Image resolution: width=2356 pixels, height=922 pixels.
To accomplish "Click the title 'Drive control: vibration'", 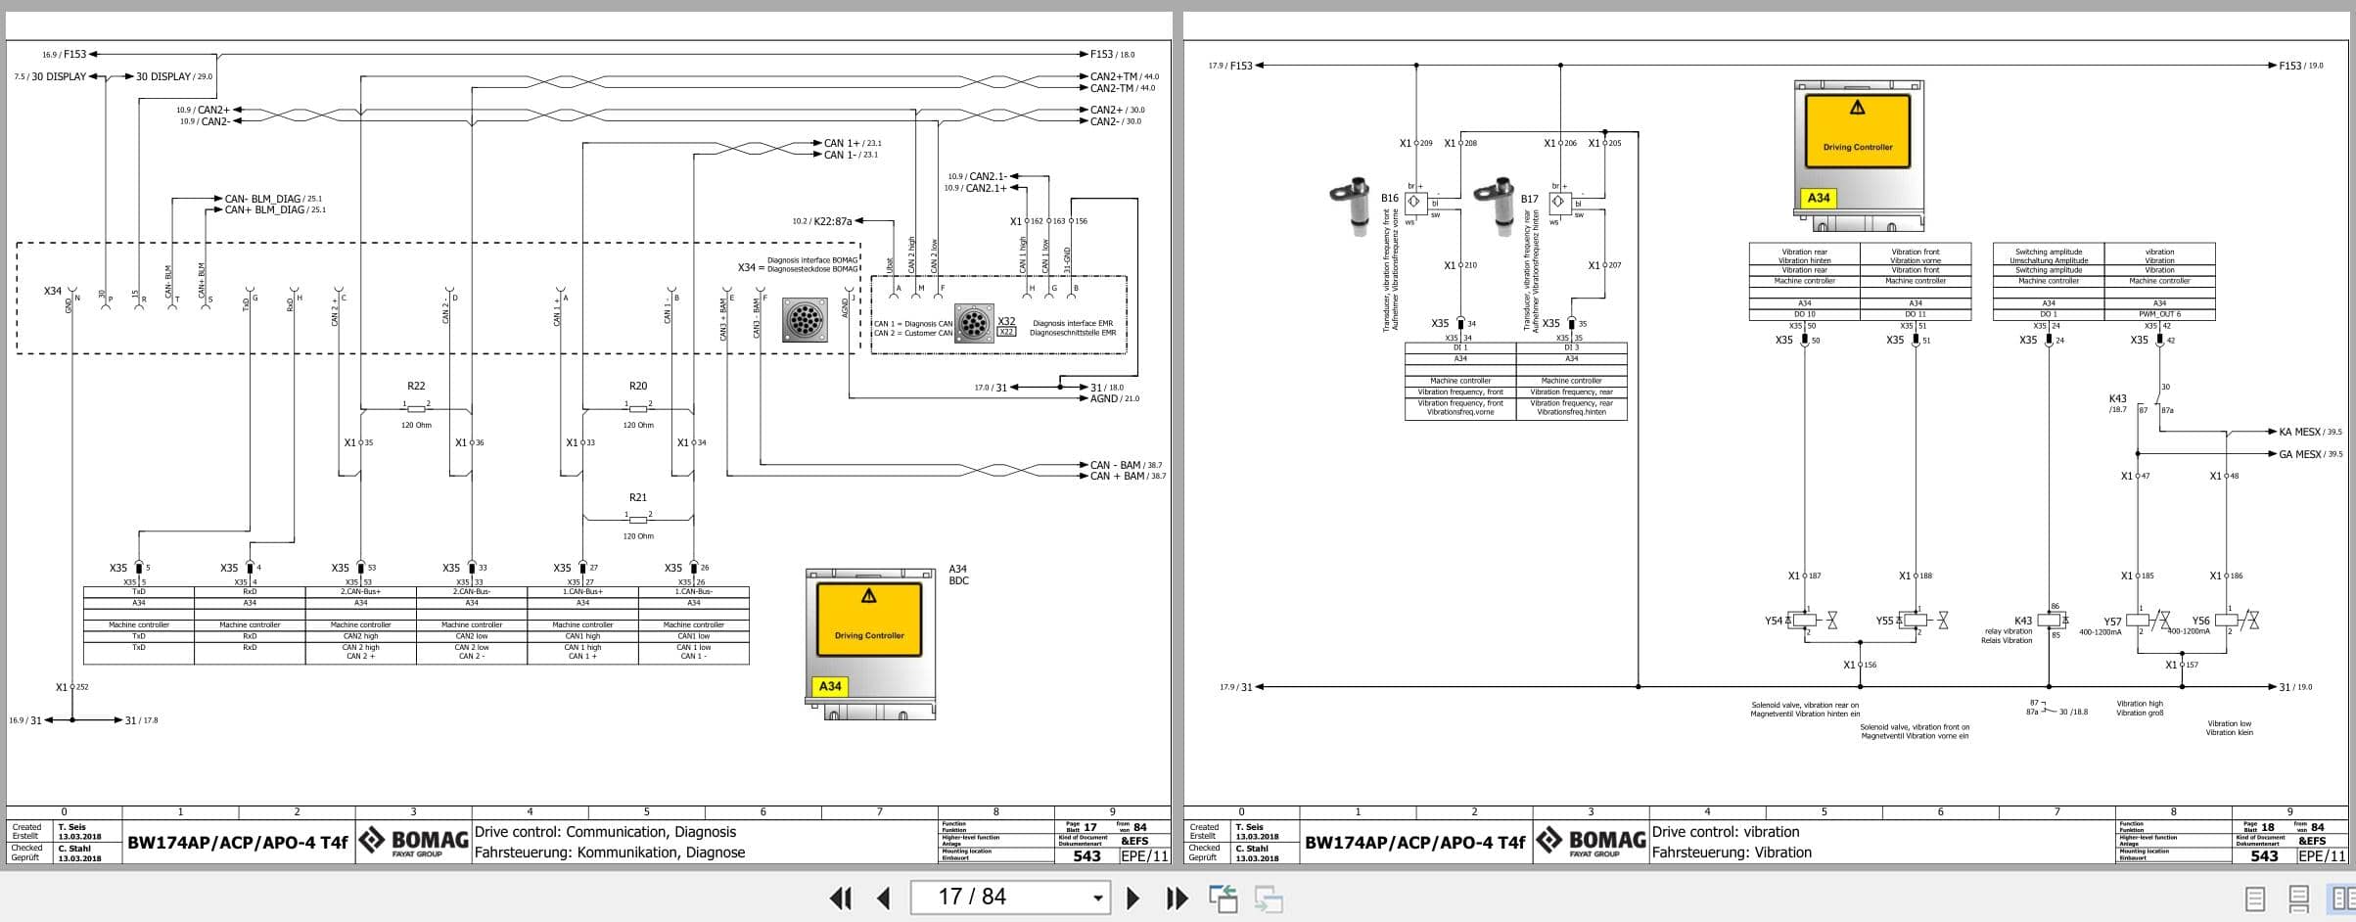I will click(x=1726, y=832).
